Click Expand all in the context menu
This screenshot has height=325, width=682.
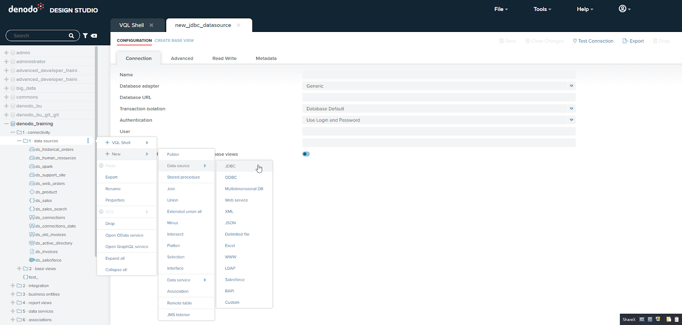(x=127, y=259)
